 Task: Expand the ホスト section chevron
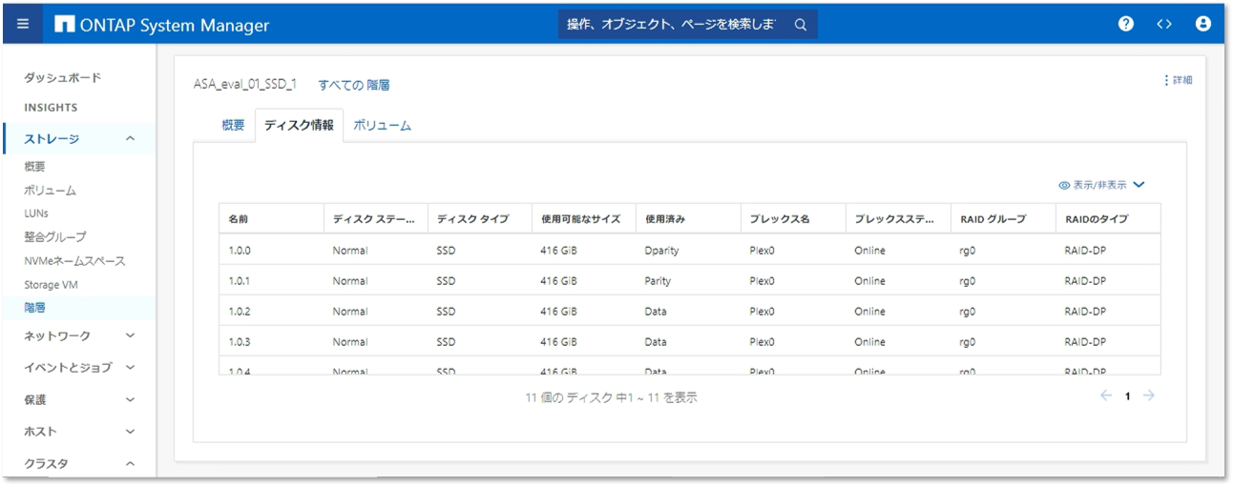(131, 432)
